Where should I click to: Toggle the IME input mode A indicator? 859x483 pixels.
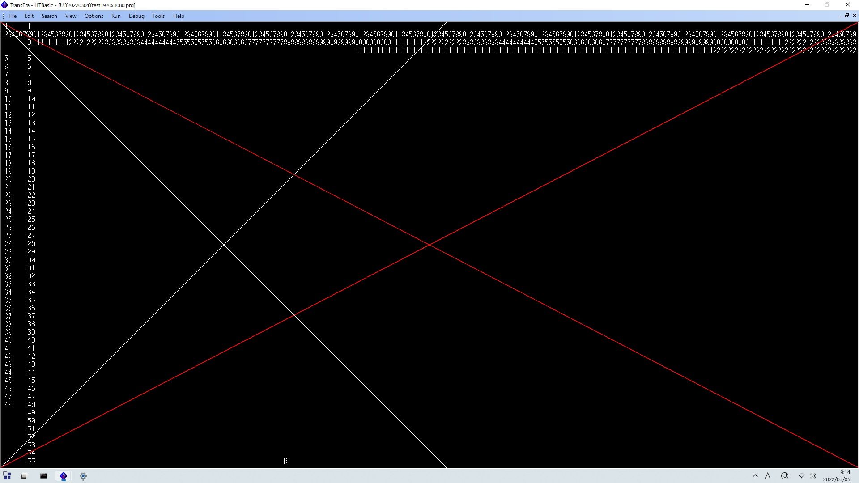tap(768, 476)
